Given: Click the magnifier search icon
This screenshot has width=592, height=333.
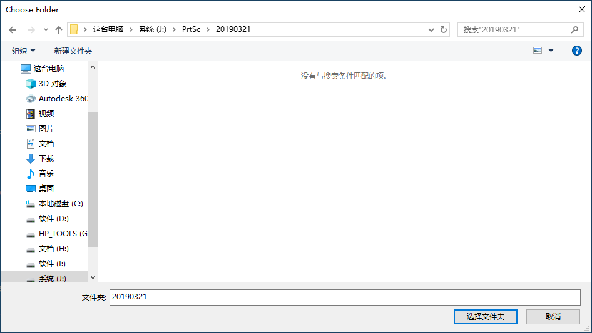Looking at the screenshot, I should 574,30.
